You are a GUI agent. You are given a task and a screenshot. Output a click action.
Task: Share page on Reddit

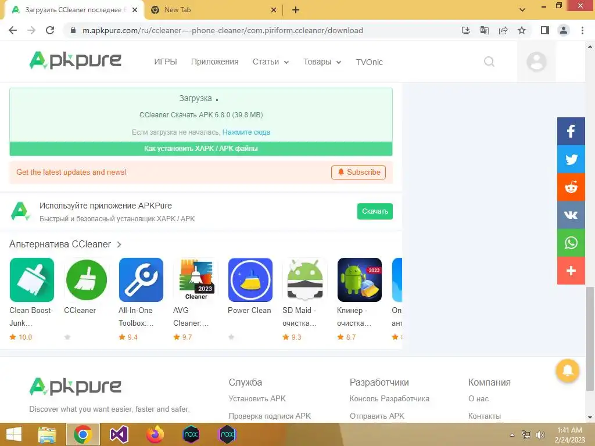571,187
